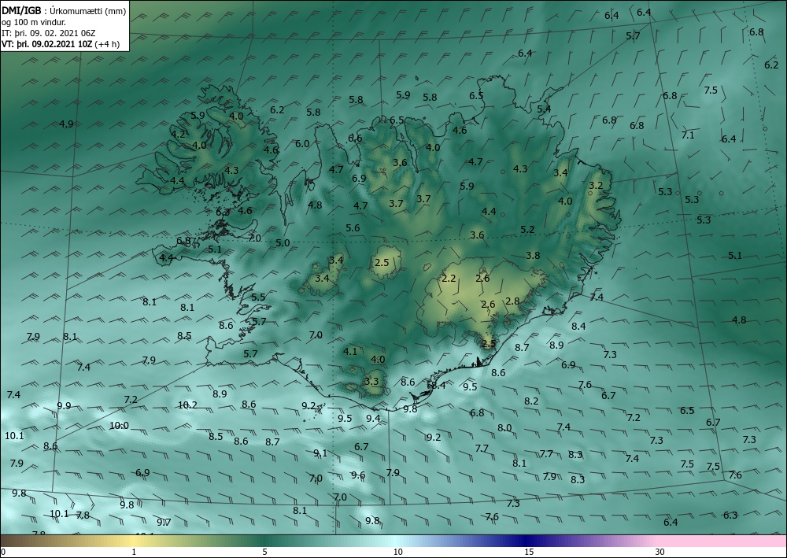Screen dimensions: 787x558
Task: Click the map value '5.0'
Action: [283, 243]
